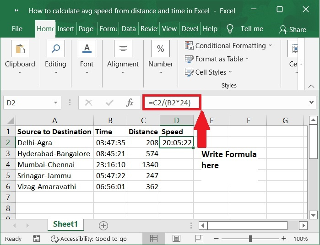Switch to Normal view in status bar
Screen dimensions: 320x245
(x=154, y=239)
